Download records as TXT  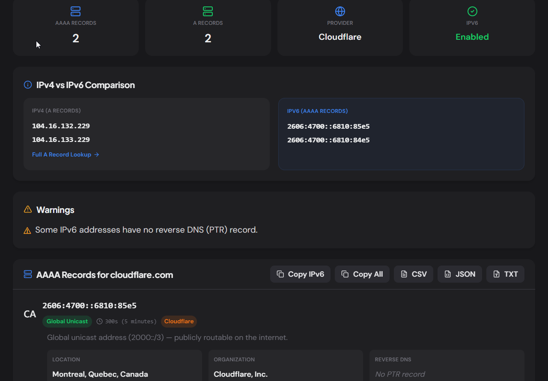point(505,274)
